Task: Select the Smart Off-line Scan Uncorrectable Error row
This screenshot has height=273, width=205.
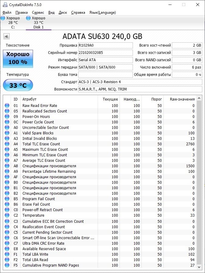Action: tap(100, 238)
